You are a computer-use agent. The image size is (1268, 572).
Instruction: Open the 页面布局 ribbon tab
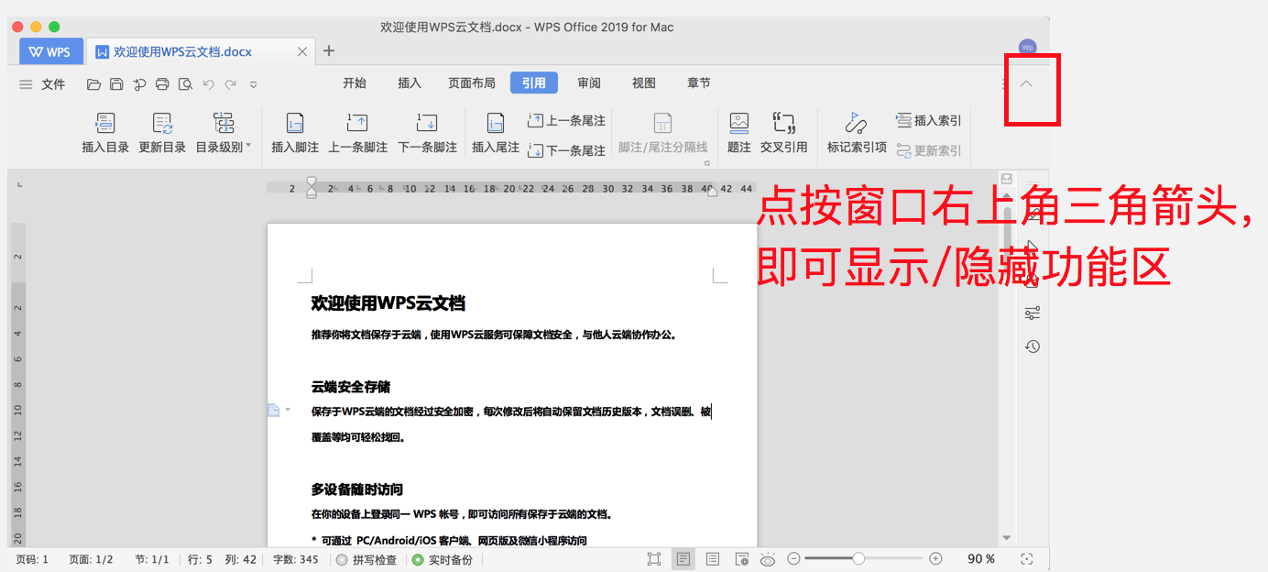[472, 83]
